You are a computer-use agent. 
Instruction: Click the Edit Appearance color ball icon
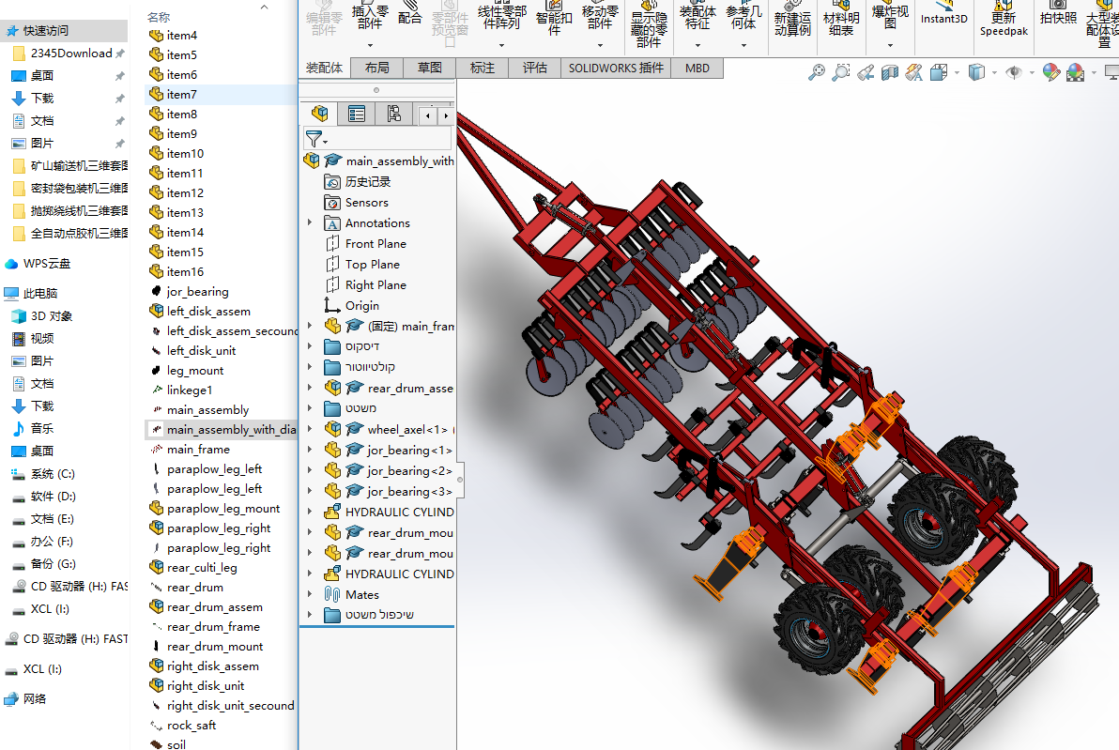click(1050, 72)
